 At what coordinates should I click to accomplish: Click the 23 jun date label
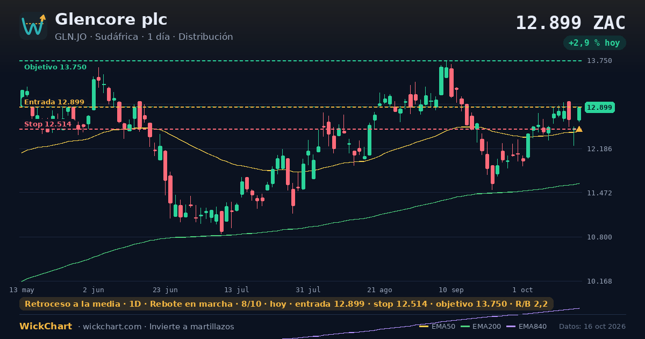[x=165, y=289]
